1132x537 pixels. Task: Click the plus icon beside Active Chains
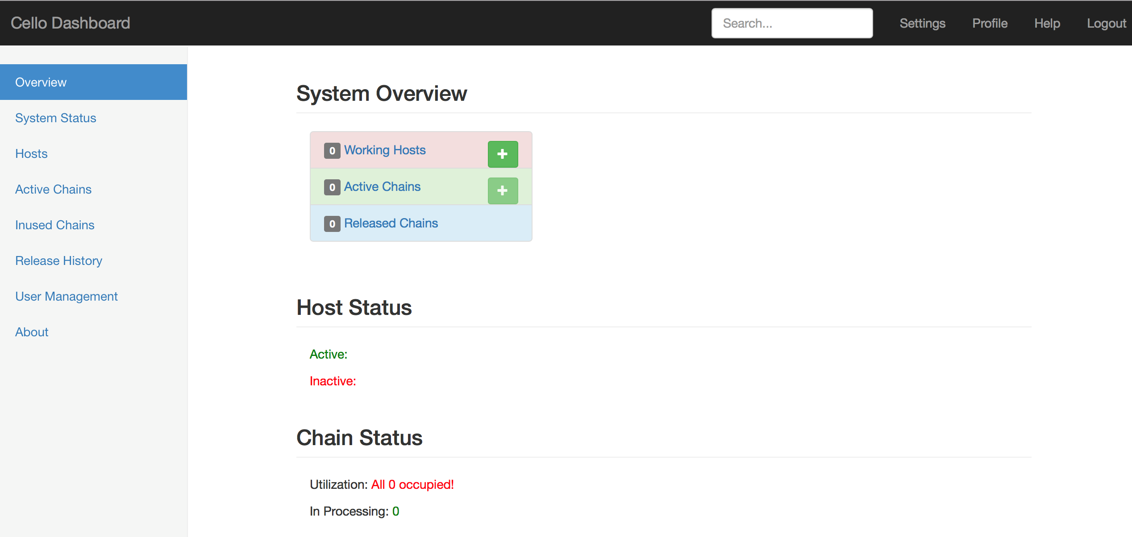(503, 191)
